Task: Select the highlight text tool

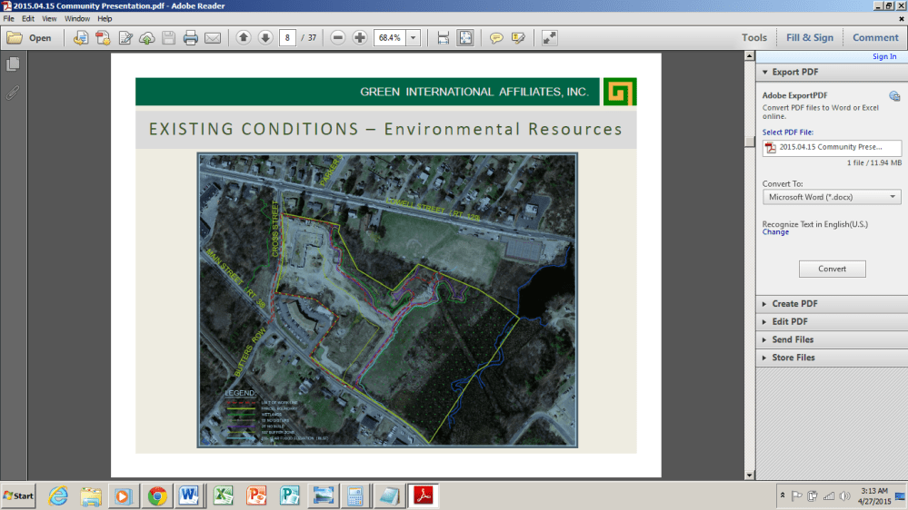Action: (x=518, y=38)
